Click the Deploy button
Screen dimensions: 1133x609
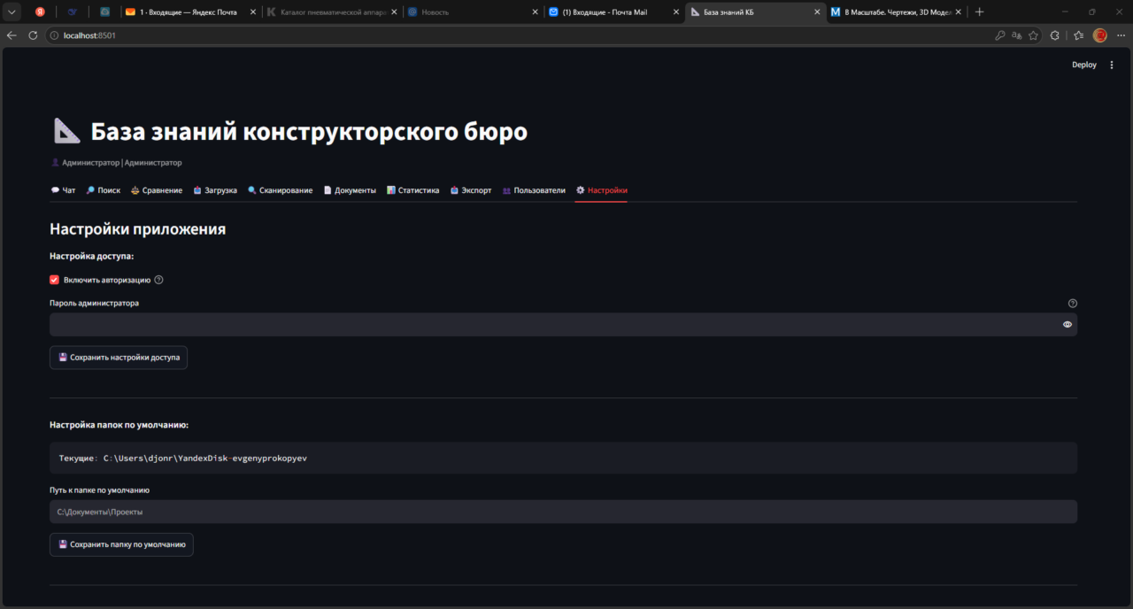point(1084,65)
